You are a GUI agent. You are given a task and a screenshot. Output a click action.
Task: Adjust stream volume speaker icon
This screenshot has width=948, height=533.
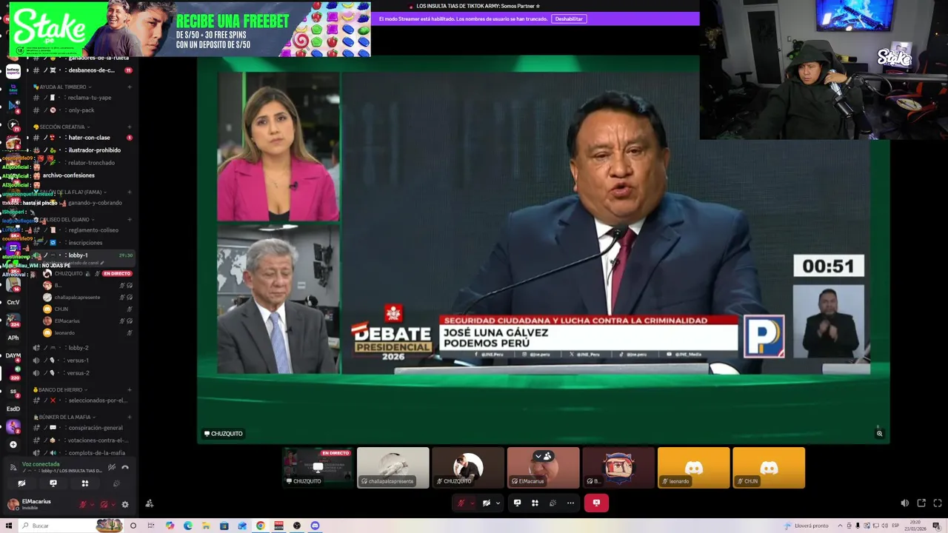[904, 503]
